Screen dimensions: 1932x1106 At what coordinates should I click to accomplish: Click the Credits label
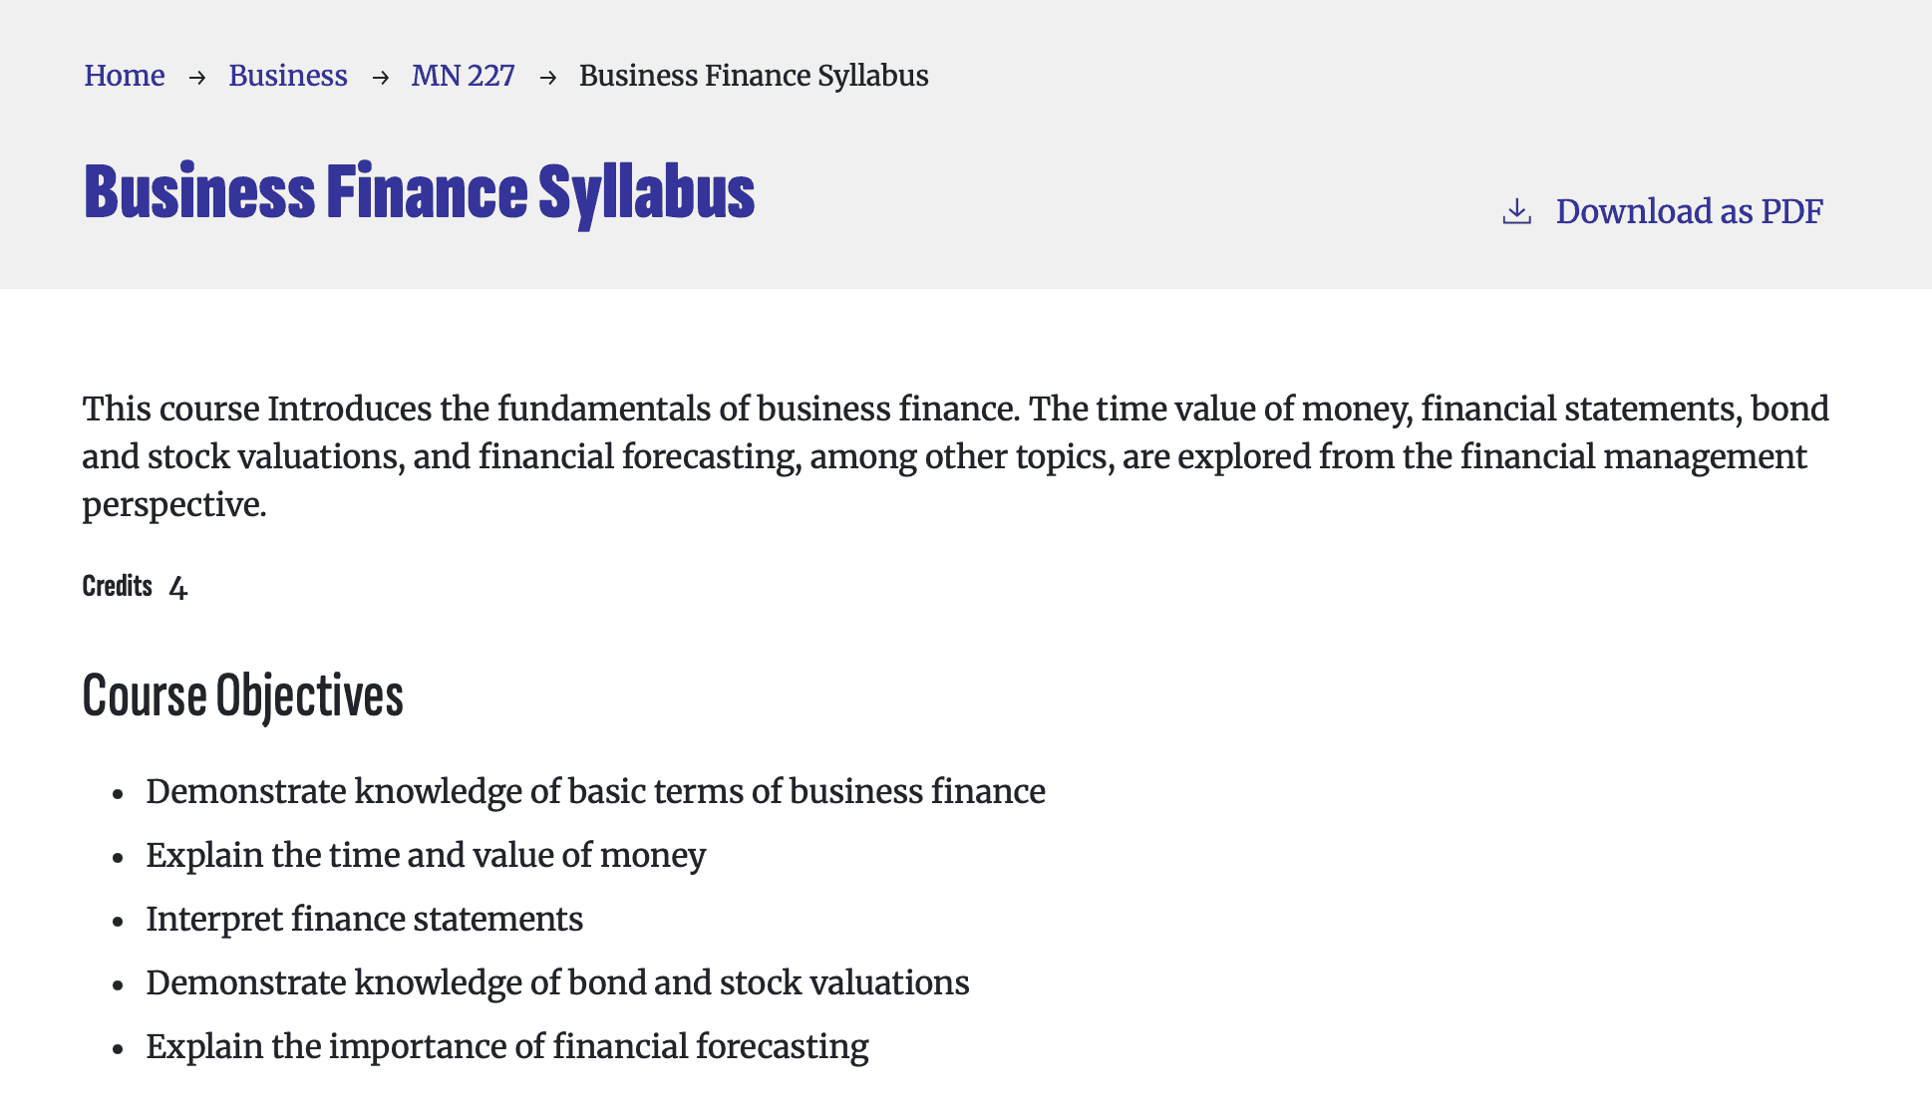(117, 586)
